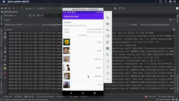Screen dimensions: 179x101
Task: Open Layout Inspector button
Action: click(x=166, y=97)
